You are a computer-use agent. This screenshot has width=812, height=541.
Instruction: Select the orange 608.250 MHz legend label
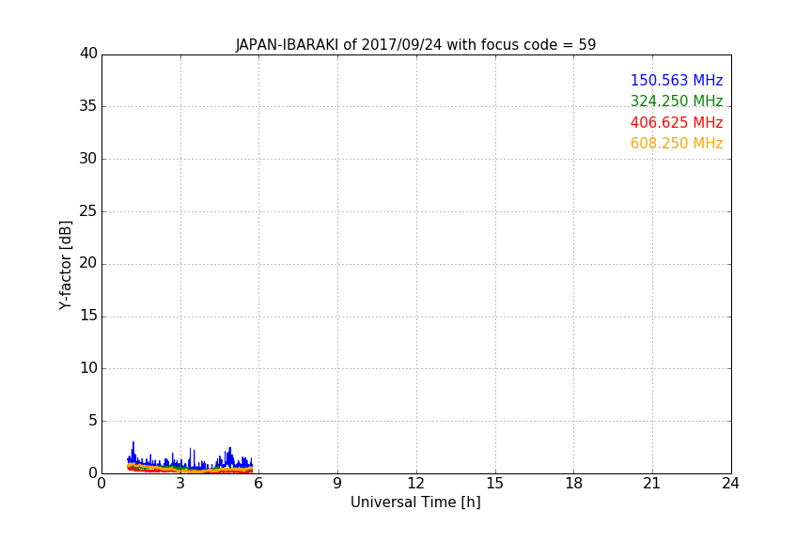tap(677, 144)
